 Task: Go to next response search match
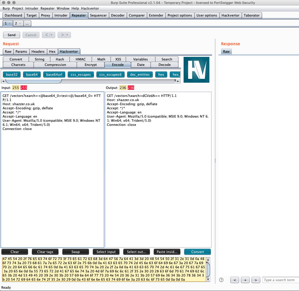coord(256,280)
